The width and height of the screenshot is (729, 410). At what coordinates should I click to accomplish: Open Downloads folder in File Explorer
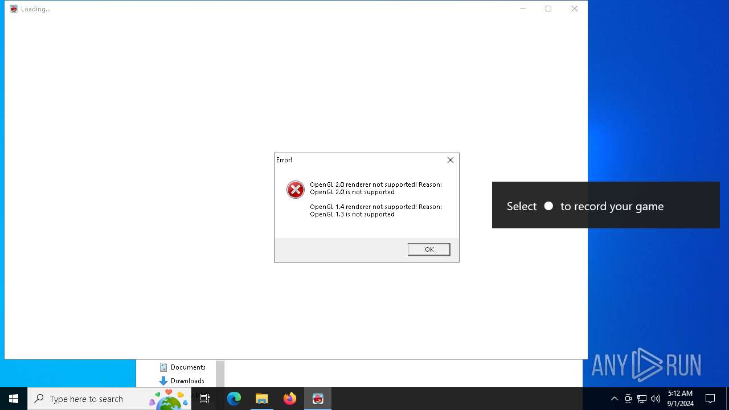(x=182, y=381)
